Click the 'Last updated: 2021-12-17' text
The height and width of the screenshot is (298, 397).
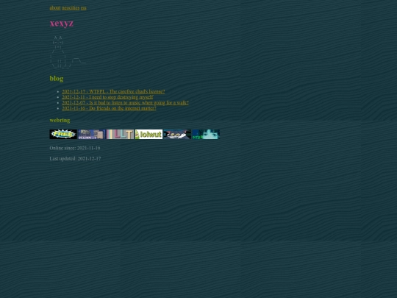tap(75, 159)
